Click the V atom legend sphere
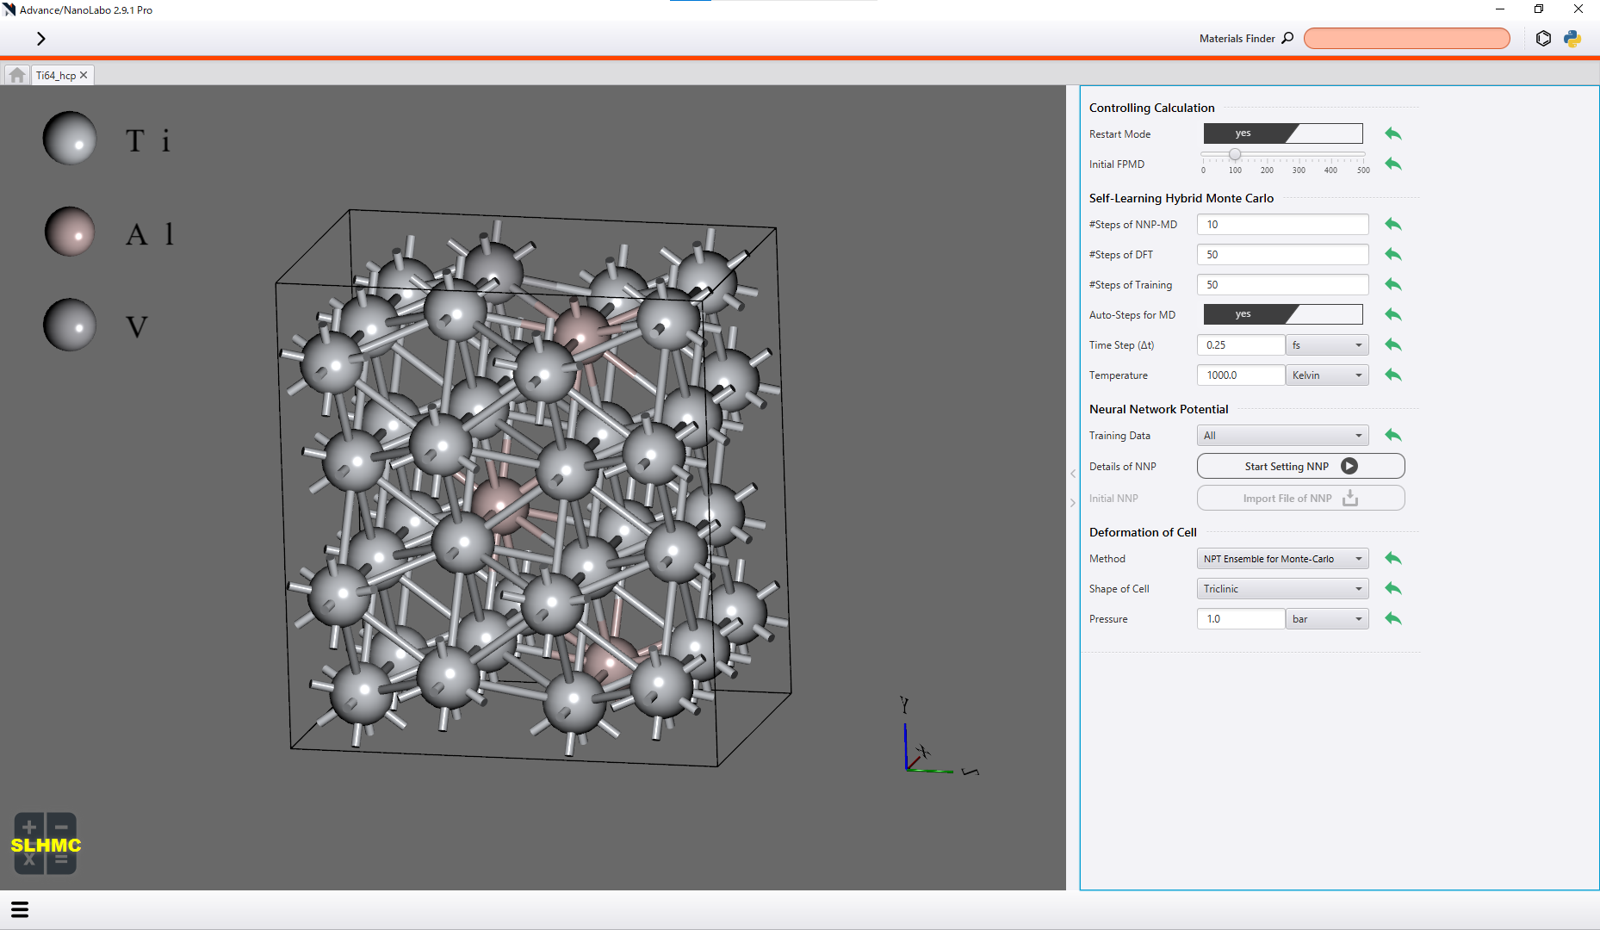Viewport: 1600px width, 930px height. click(x=70, y=325)
